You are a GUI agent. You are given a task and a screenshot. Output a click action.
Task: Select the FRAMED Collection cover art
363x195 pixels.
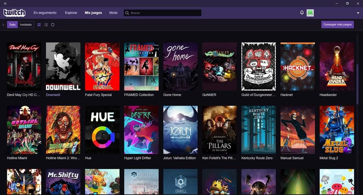coord(141,66)
